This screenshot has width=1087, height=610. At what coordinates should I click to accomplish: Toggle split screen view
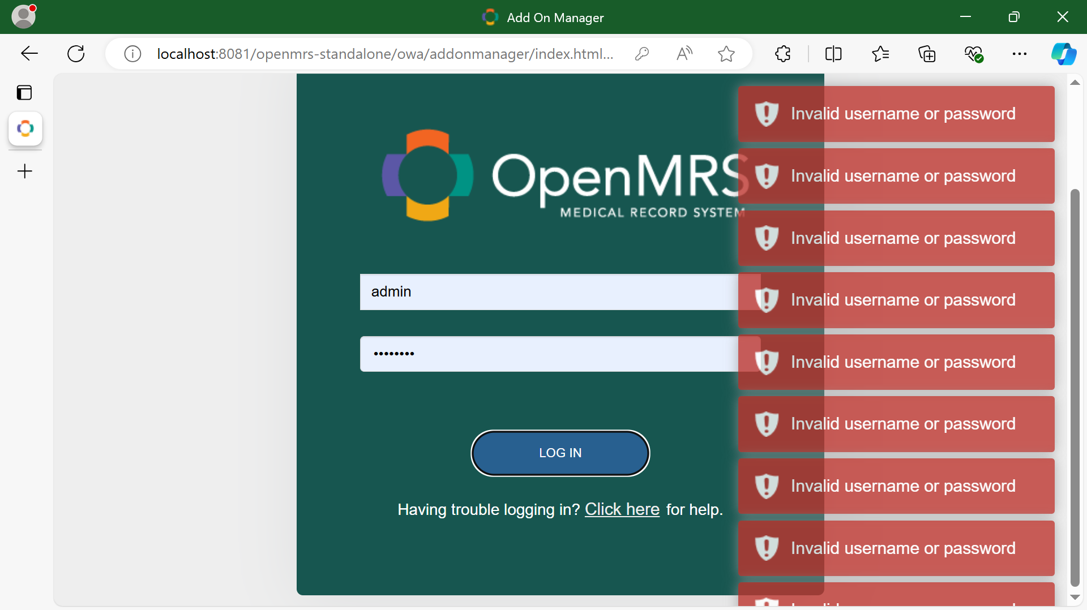833,54
